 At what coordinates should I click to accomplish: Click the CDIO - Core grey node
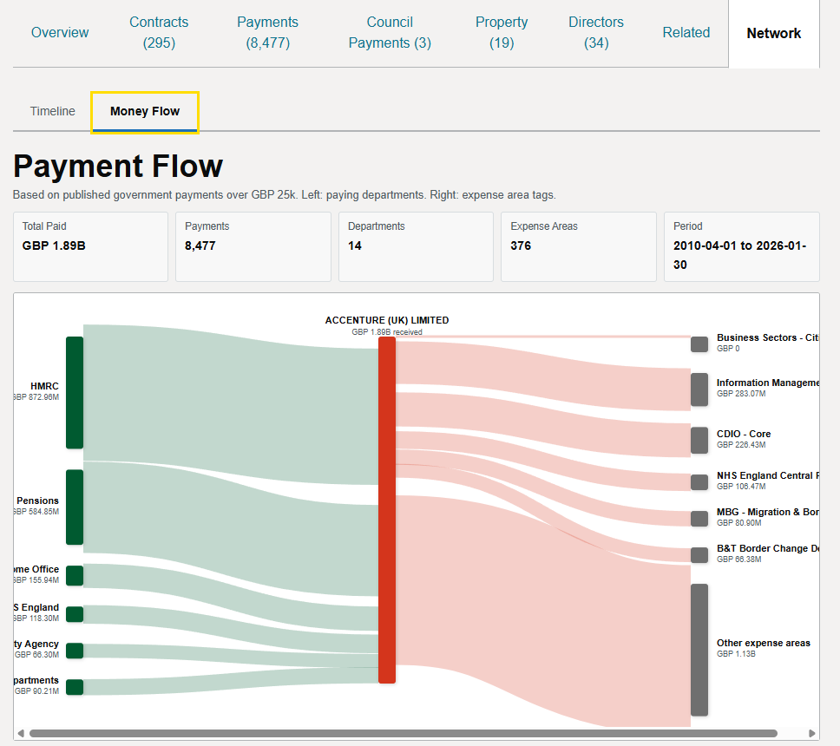click(699, 440)
